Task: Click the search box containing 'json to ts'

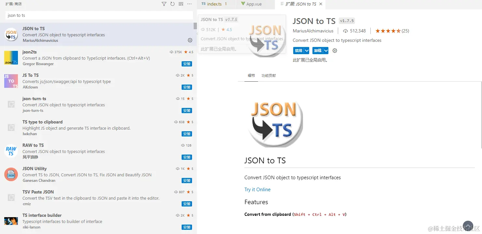Action: 99,15
